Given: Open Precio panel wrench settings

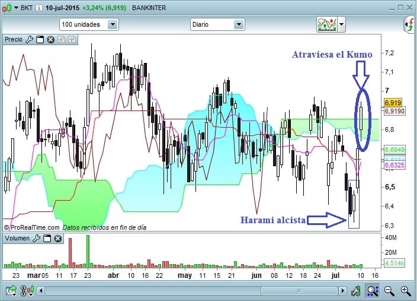Looking at the screenshot, I should 29,39.
